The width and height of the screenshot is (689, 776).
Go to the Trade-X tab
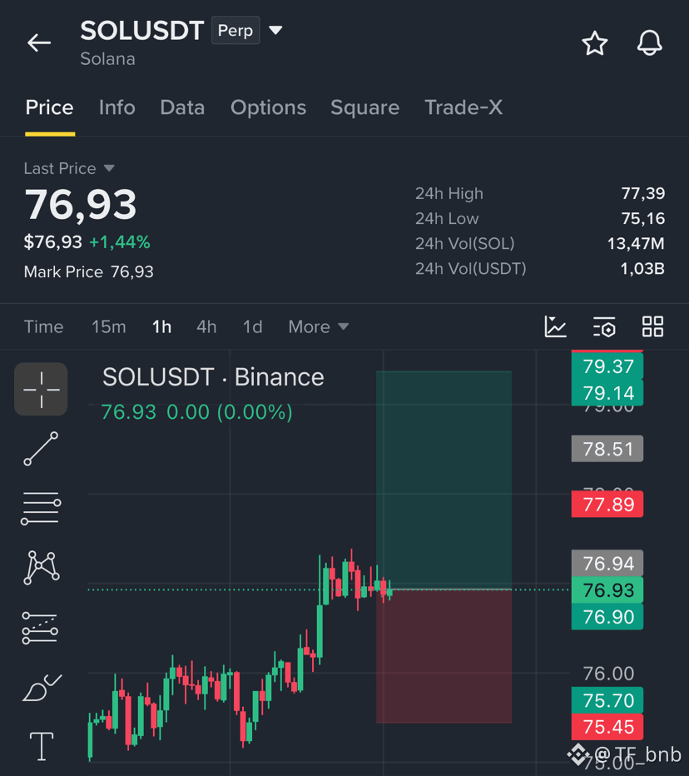coord(463,107)
